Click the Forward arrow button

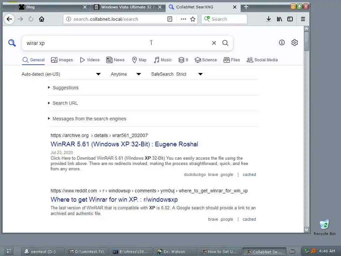[x=20, y=19]
